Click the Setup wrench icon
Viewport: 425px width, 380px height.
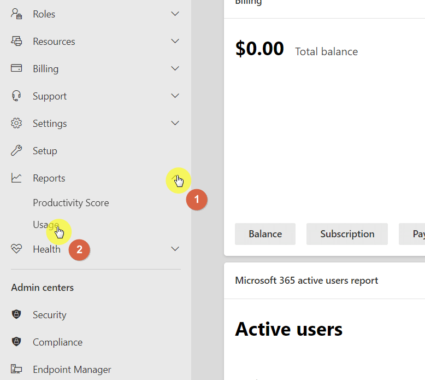[x=16, y=150]
